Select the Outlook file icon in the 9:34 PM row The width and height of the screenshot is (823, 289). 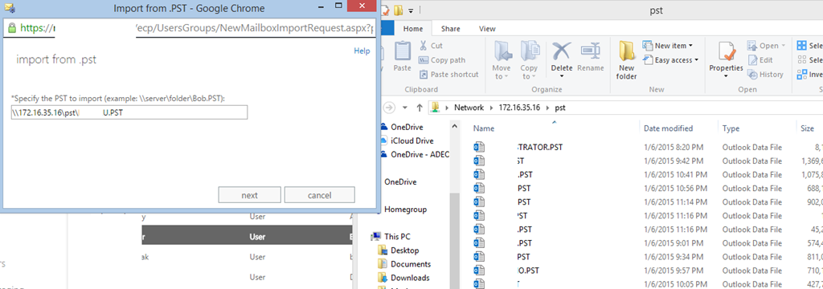click(478, 256)
